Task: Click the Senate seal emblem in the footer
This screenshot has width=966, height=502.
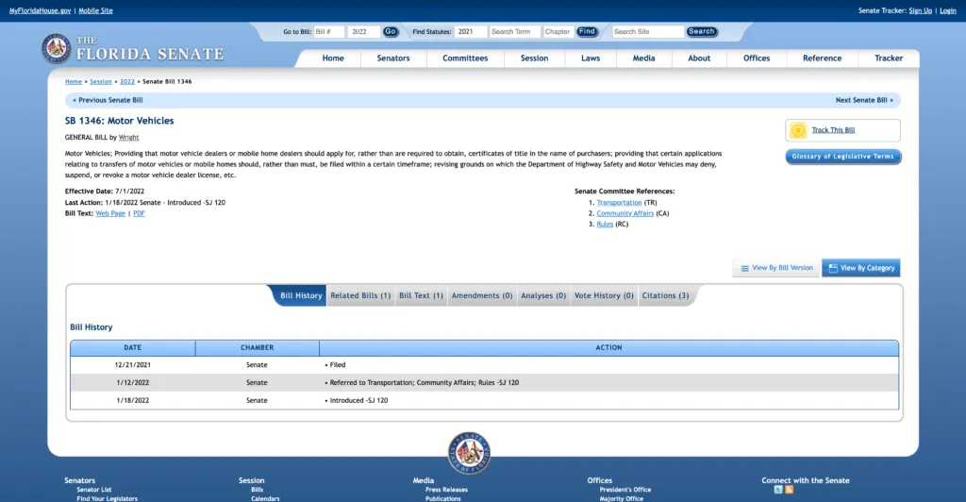Action: point(469,453)
